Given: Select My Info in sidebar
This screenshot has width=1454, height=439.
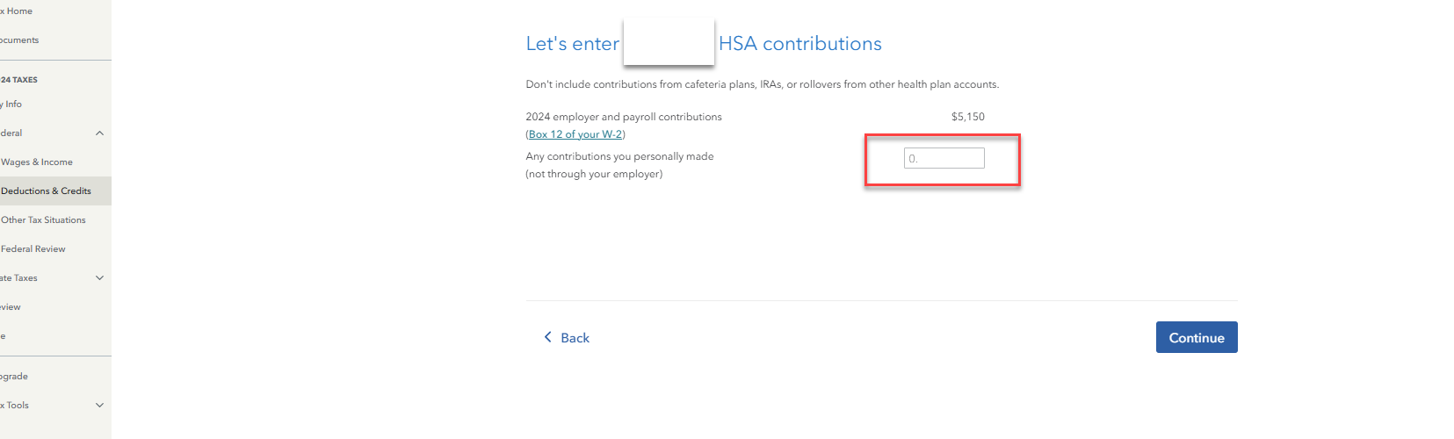Looking at the screenshot, I should [x=12, y=104].
